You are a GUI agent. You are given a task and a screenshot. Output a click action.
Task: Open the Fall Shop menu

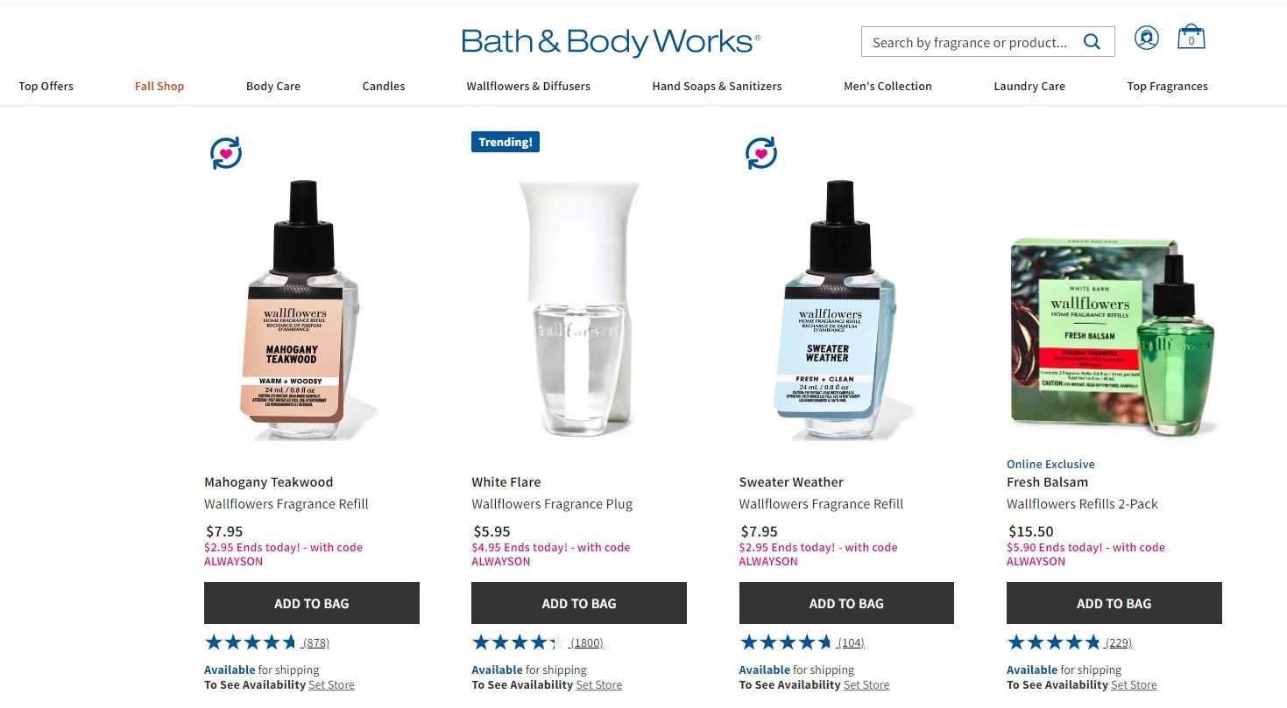pyautogui.click(x=159, y=86)
